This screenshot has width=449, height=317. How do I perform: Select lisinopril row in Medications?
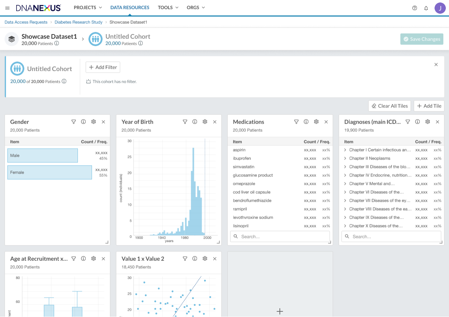pyautogui.click(x=280, y=226)
